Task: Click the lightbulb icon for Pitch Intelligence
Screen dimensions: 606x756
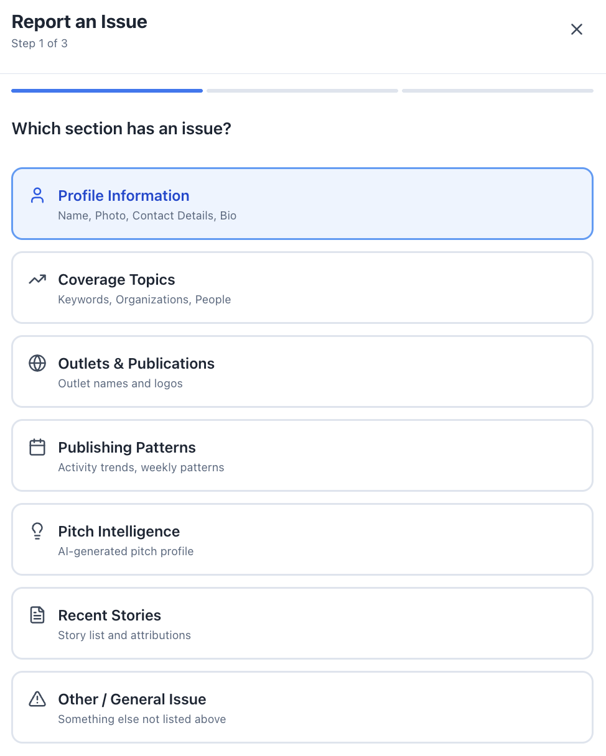Action: click(37, 531)
